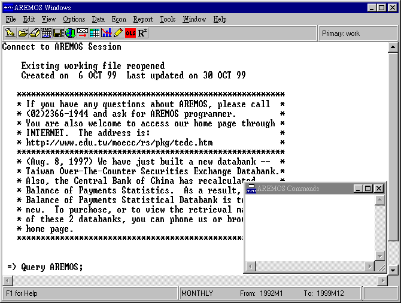The width and height of the screenshot is (401, 303).
Task: Select the yellow pencil edit icon
Action: point(119,33)
